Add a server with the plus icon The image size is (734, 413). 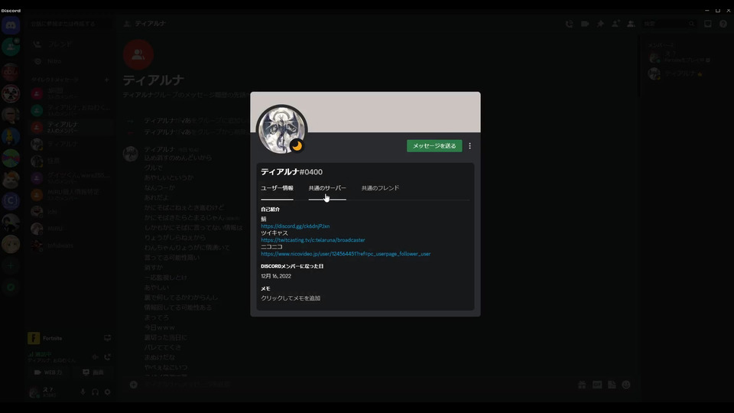pyautogui.click(x=10, y=266)
